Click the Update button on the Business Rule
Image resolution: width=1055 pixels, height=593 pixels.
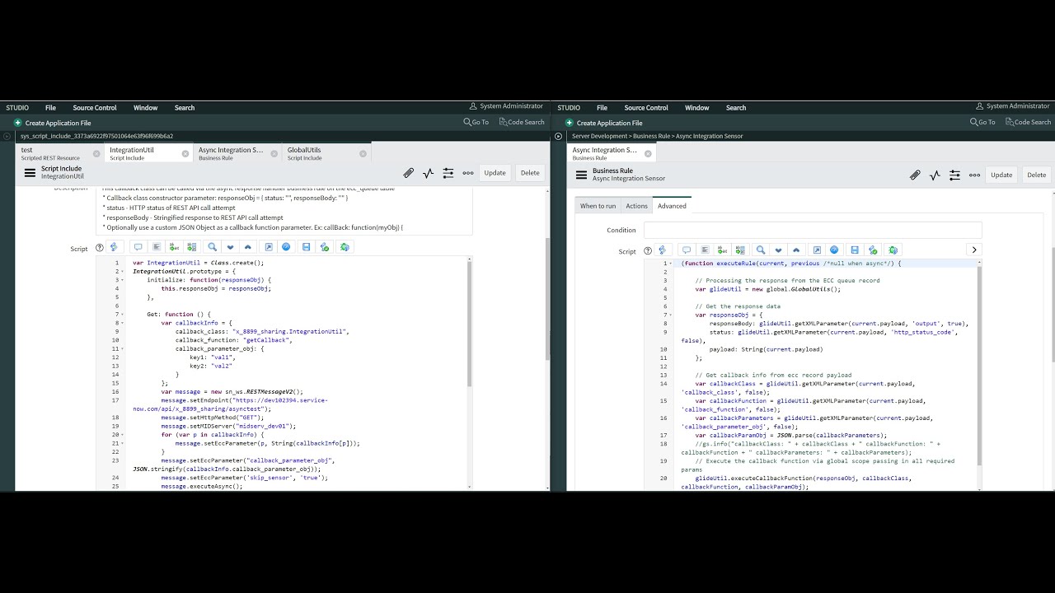coord(1001,175)
